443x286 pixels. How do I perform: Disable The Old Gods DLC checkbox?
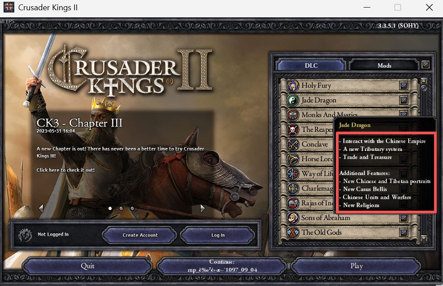pos(403,233)
